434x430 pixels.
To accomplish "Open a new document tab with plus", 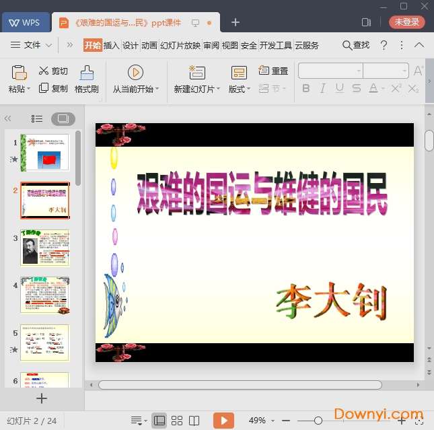I will [x=236, y=22].
